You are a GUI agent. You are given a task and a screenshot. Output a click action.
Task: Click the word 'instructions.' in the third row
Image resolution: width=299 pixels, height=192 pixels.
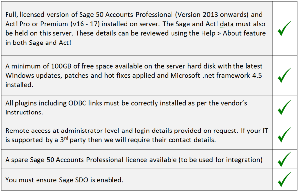coord(24,113)
